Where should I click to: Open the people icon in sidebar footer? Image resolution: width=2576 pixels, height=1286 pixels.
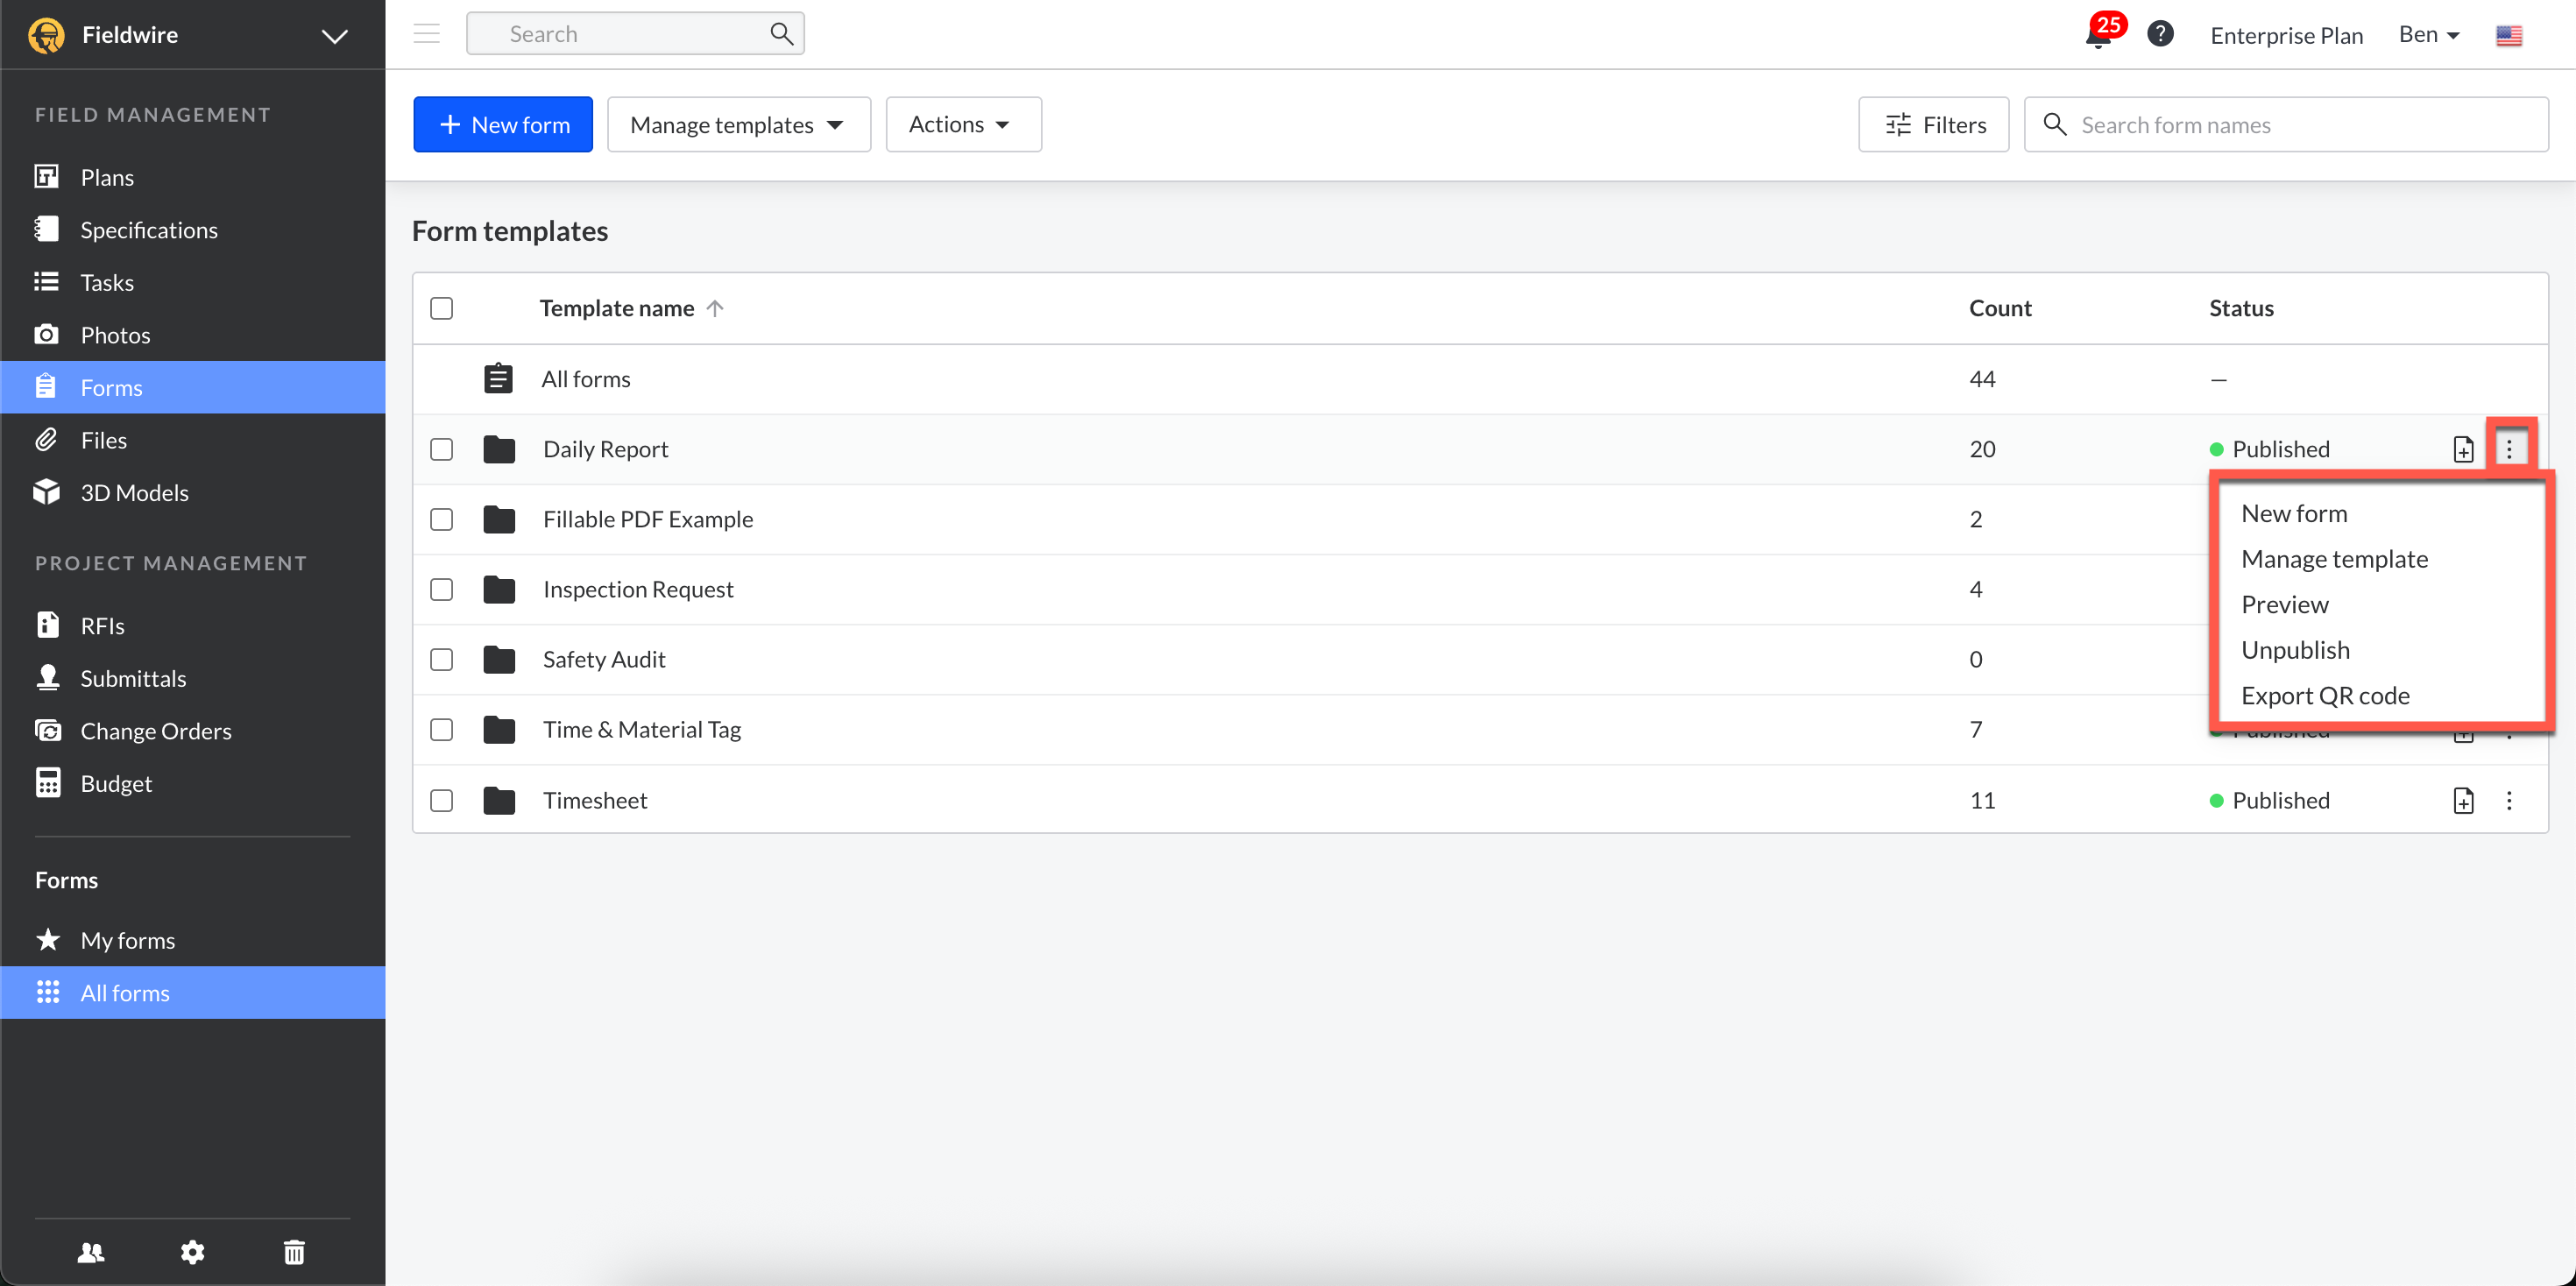(91, 1251)
